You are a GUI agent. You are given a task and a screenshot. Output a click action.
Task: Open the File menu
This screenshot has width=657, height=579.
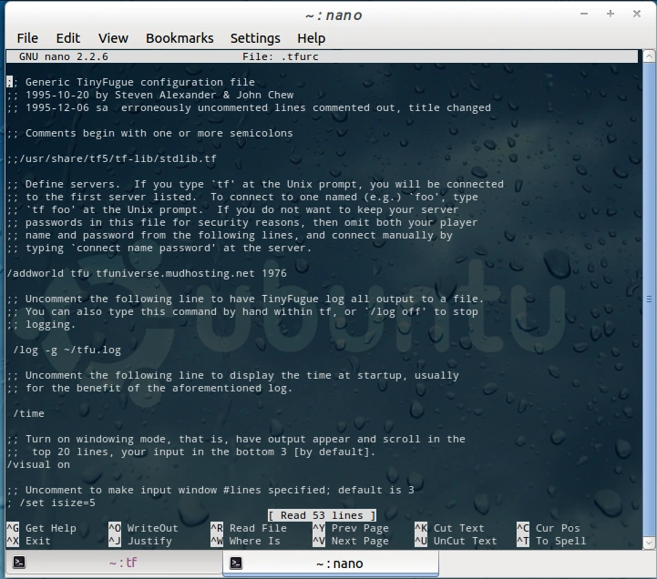click(27, 38)
